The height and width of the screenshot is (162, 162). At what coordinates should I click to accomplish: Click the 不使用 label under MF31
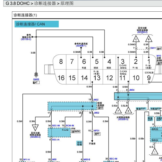click(x=92, y=144)
